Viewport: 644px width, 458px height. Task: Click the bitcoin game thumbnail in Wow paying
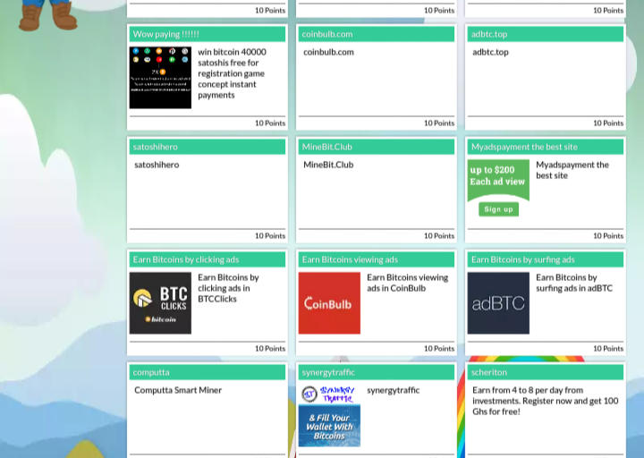[x=160, y=78]
